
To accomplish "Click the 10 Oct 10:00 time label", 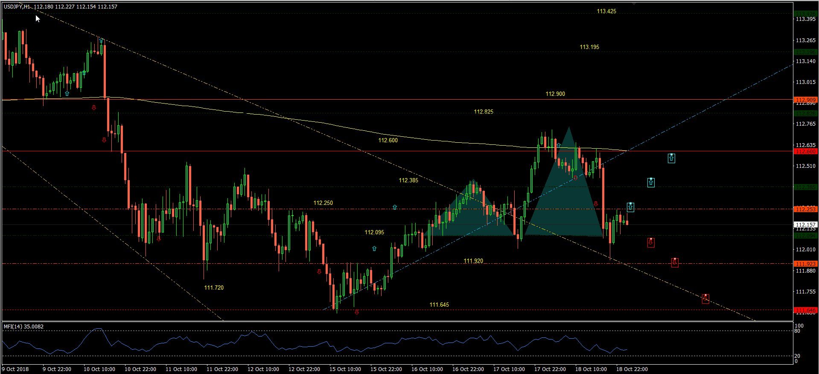I will pyautogui.click(x=99, y=369).
